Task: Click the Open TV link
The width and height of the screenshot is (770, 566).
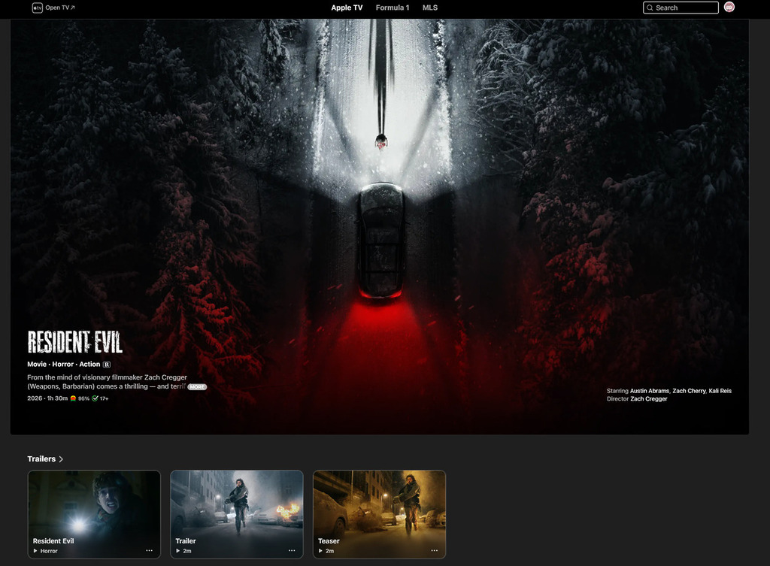Action: click(x=59, y=8)
